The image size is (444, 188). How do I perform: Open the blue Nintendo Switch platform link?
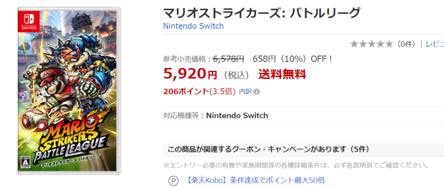[193, 26]
